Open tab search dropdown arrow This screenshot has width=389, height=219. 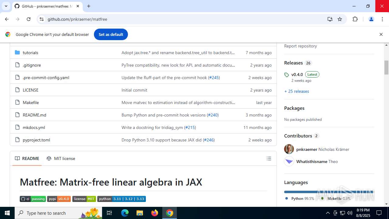click(6, 6)
